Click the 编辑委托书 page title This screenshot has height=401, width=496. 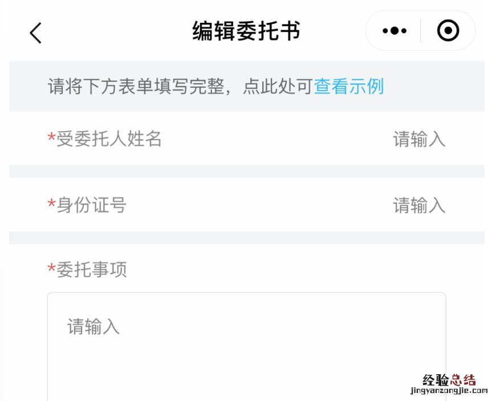pos(246,31)
